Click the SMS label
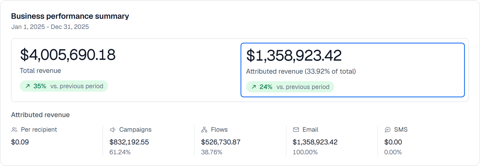The image size is (480, 166). tap(401, 130)
